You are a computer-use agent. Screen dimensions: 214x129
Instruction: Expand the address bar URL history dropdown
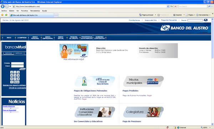pos(168,6)
